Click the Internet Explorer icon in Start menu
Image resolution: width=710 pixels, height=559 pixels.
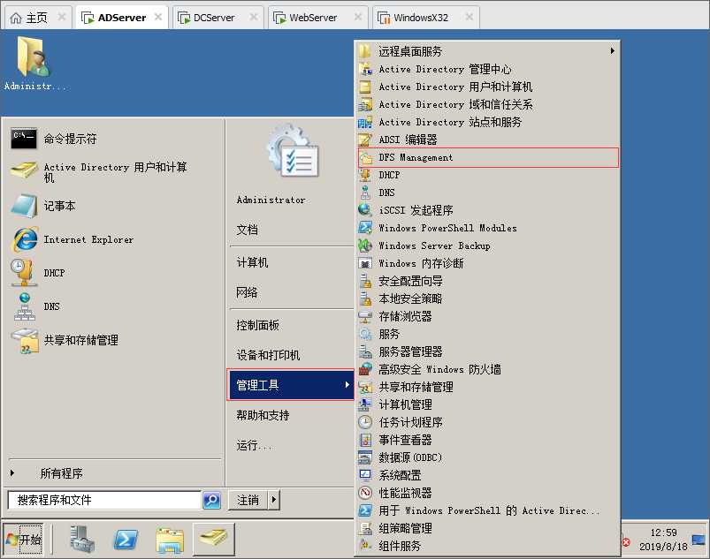point(24,239)
